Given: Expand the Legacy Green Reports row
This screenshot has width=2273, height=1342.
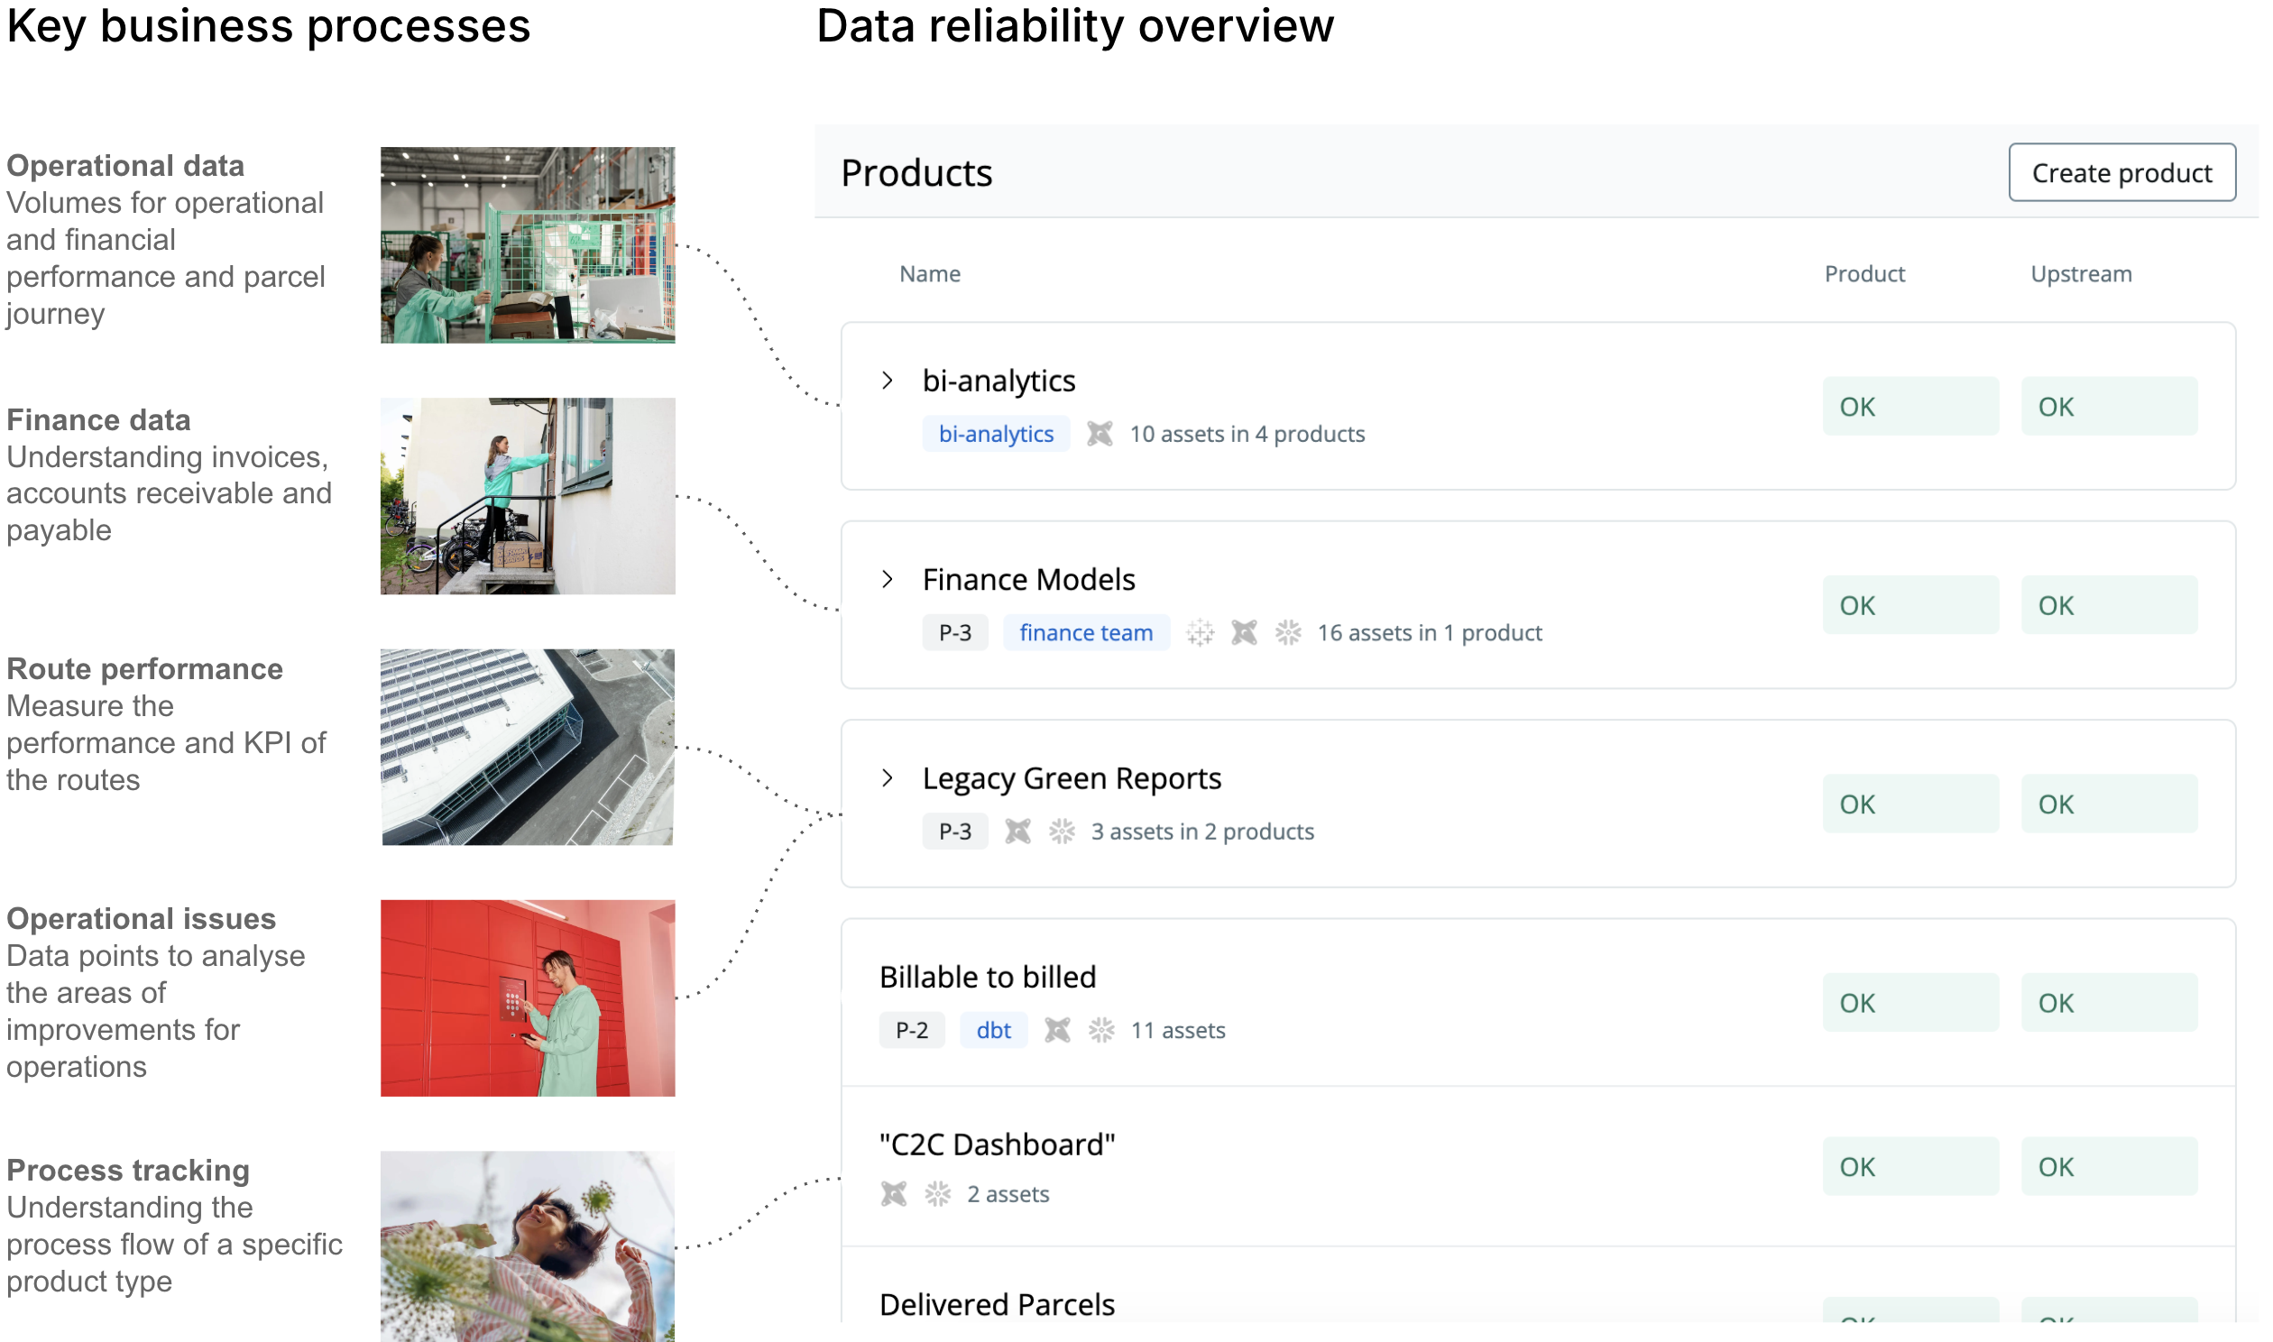Looking at the screenshot, I should (x=887, y=778).
